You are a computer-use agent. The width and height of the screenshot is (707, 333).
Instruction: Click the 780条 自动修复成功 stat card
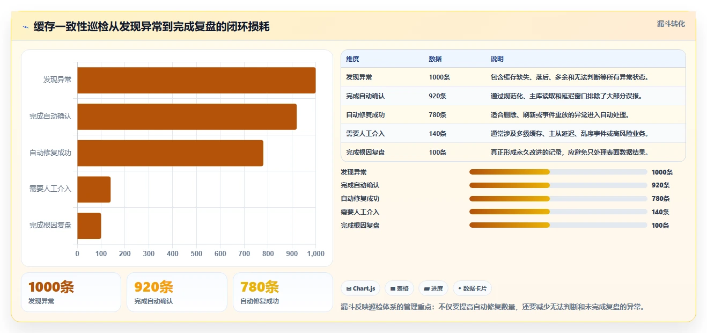click(283, 292)
